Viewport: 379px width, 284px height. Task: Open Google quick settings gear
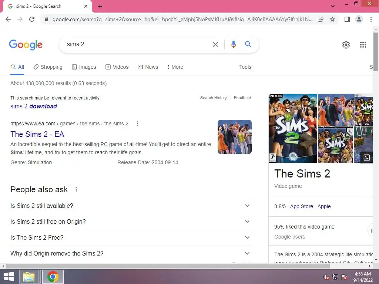pos(346,45)
